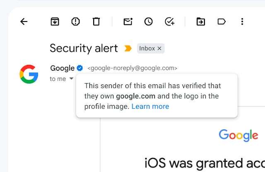The image size is (265, 172).
Task: Add this email to Tasks
Action: 169,22
